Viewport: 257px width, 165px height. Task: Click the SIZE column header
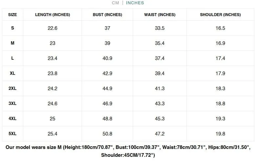(12, 14)
